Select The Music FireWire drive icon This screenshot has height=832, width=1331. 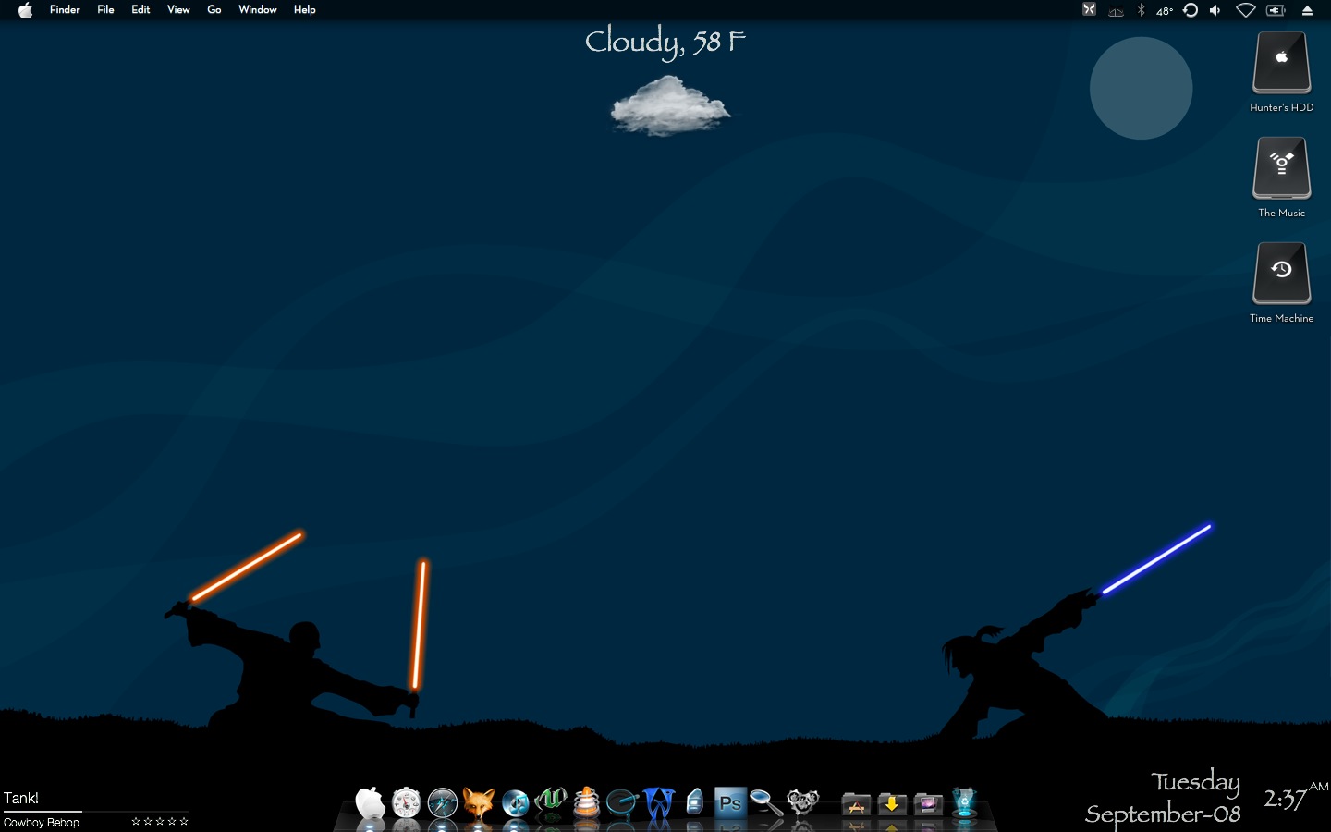click(1281, 168)
